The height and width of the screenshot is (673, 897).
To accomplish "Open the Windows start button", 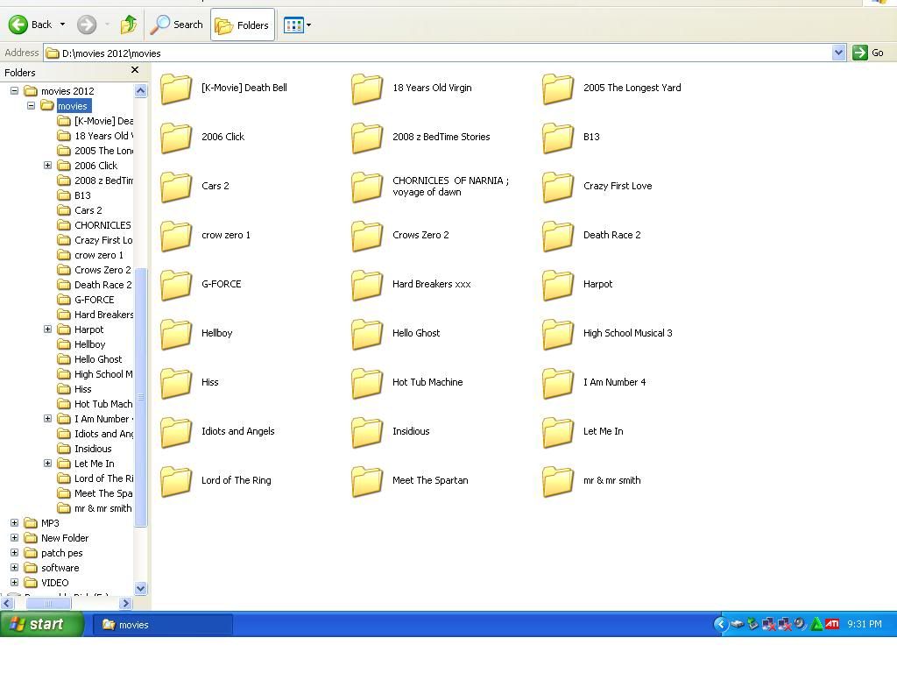I will tap(42, 624).
